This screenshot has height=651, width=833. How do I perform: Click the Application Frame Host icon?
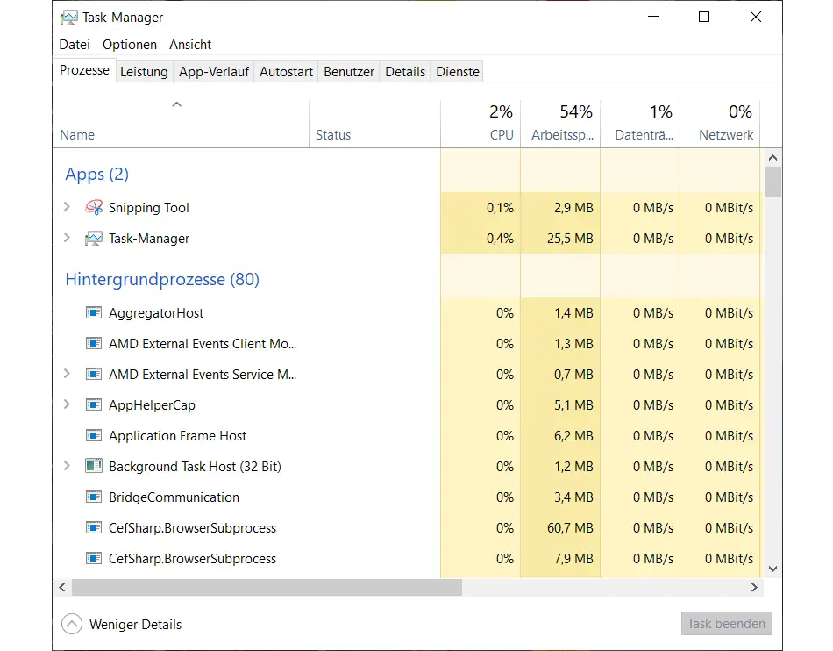click(x=94, y=436)
